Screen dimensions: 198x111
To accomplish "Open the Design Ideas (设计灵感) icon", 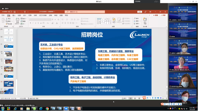I will coord(145,21).
